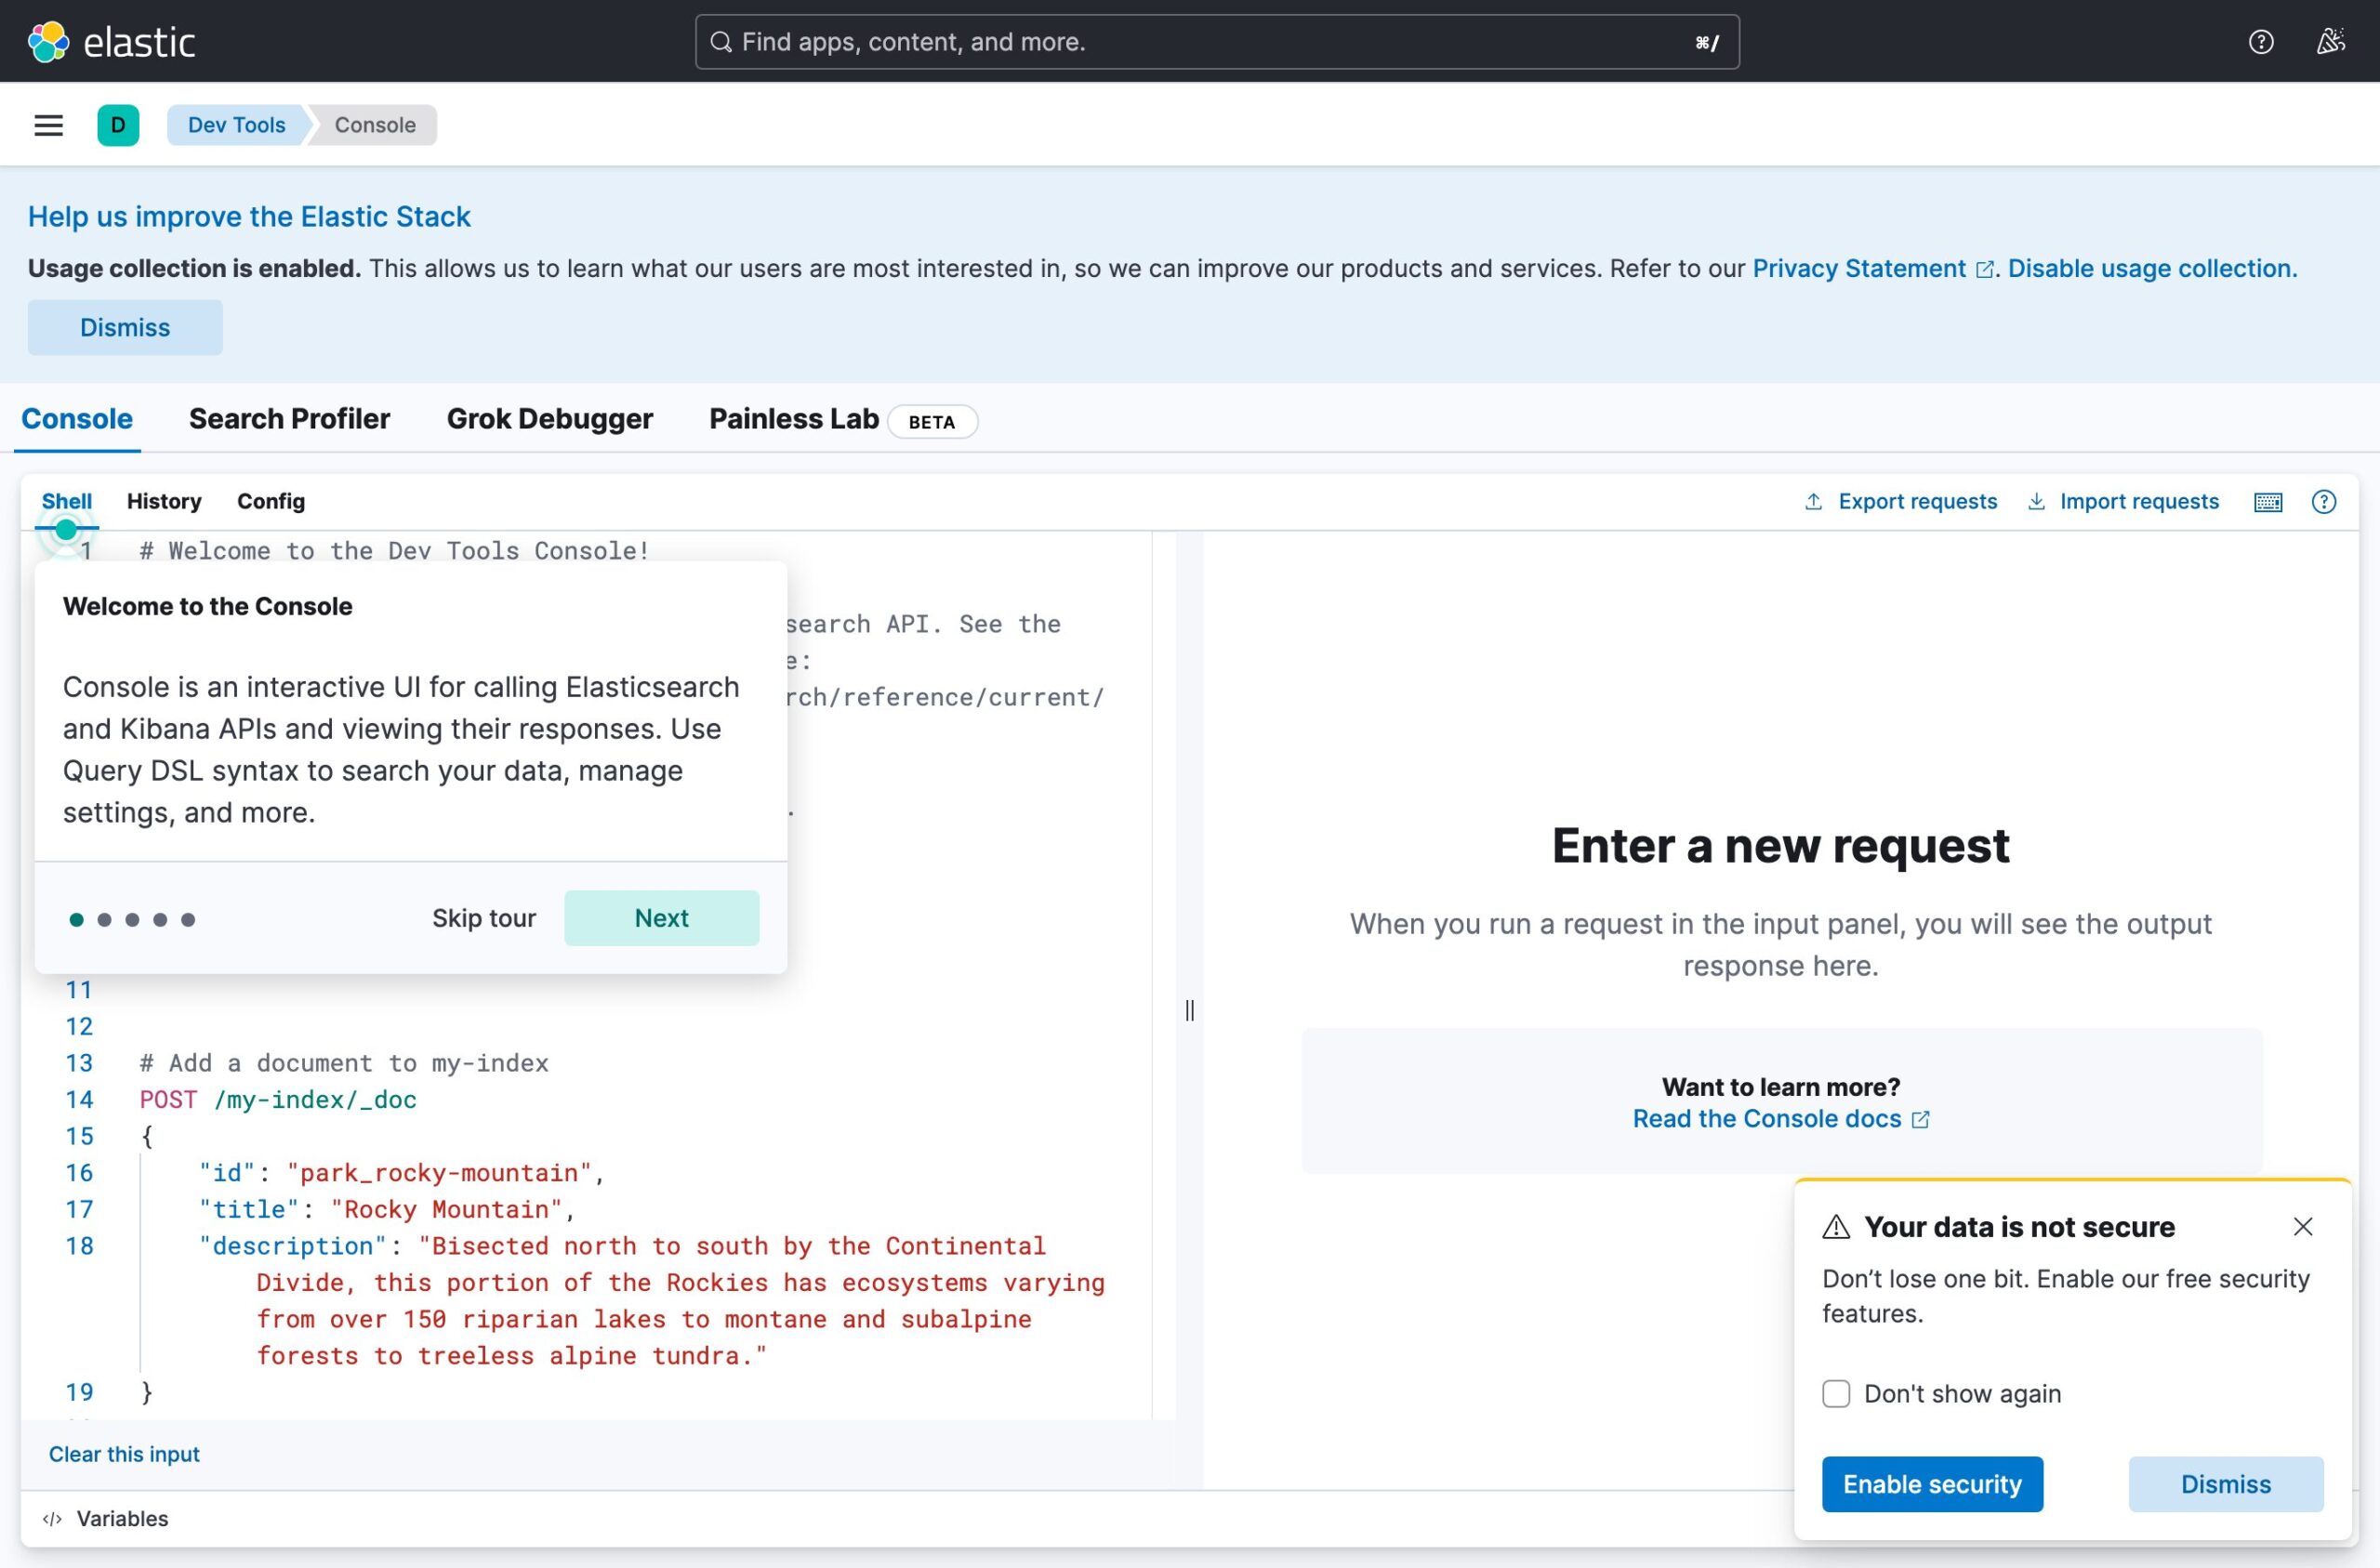
Task: Click the Enter a new request heading
Action: pos(1781,846)
